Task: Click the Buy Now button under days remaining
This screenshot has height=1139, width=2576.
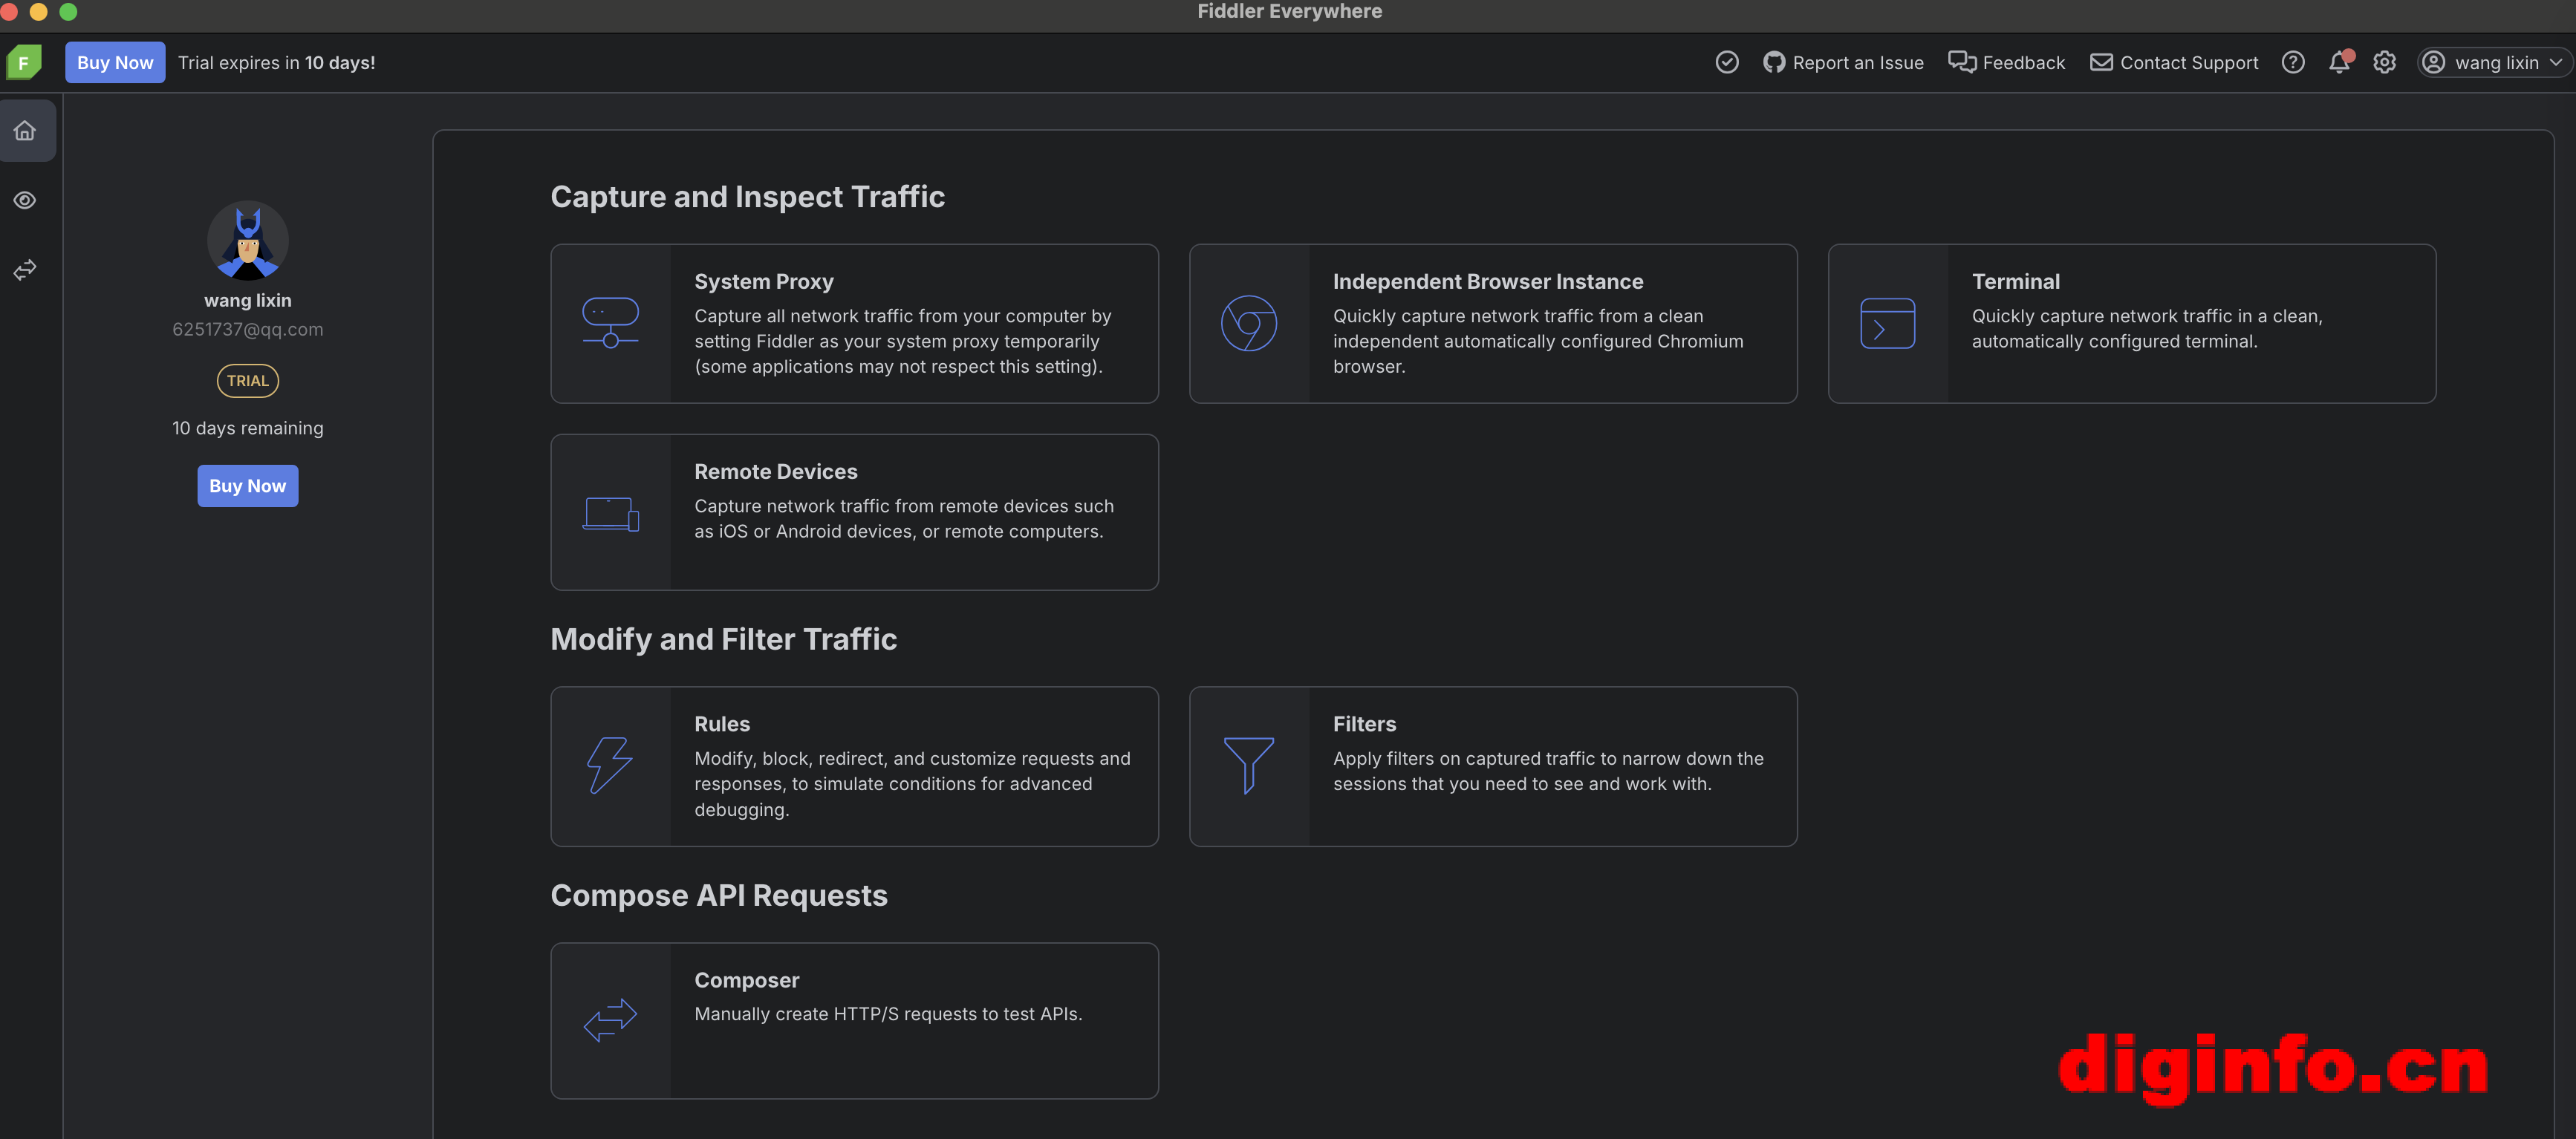Action: (248, 486)
